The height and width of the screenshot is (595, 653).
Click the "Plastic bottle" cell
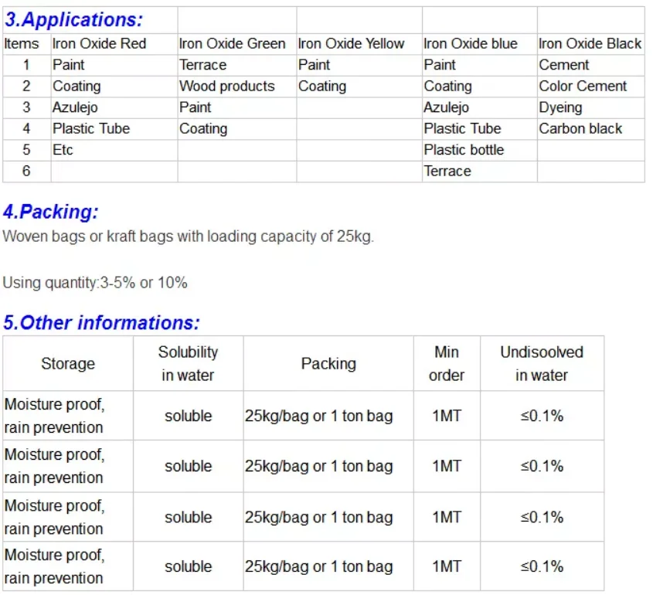coord(464,150)
